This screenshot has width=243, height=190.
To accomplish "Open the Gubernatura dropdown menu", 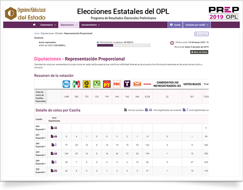I will 48,25.
